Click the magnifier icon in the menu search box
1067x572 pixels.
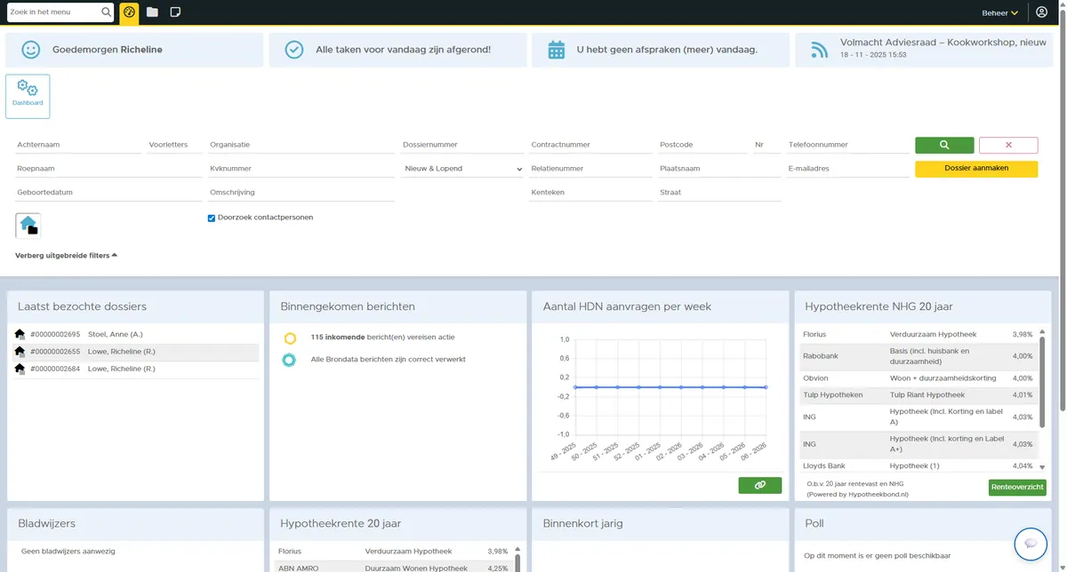coord(107,12)
